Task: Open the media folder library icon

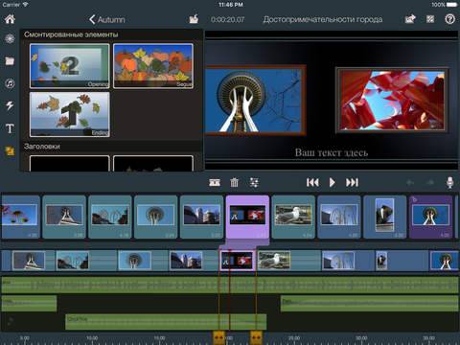Action: tap(10, 60)
